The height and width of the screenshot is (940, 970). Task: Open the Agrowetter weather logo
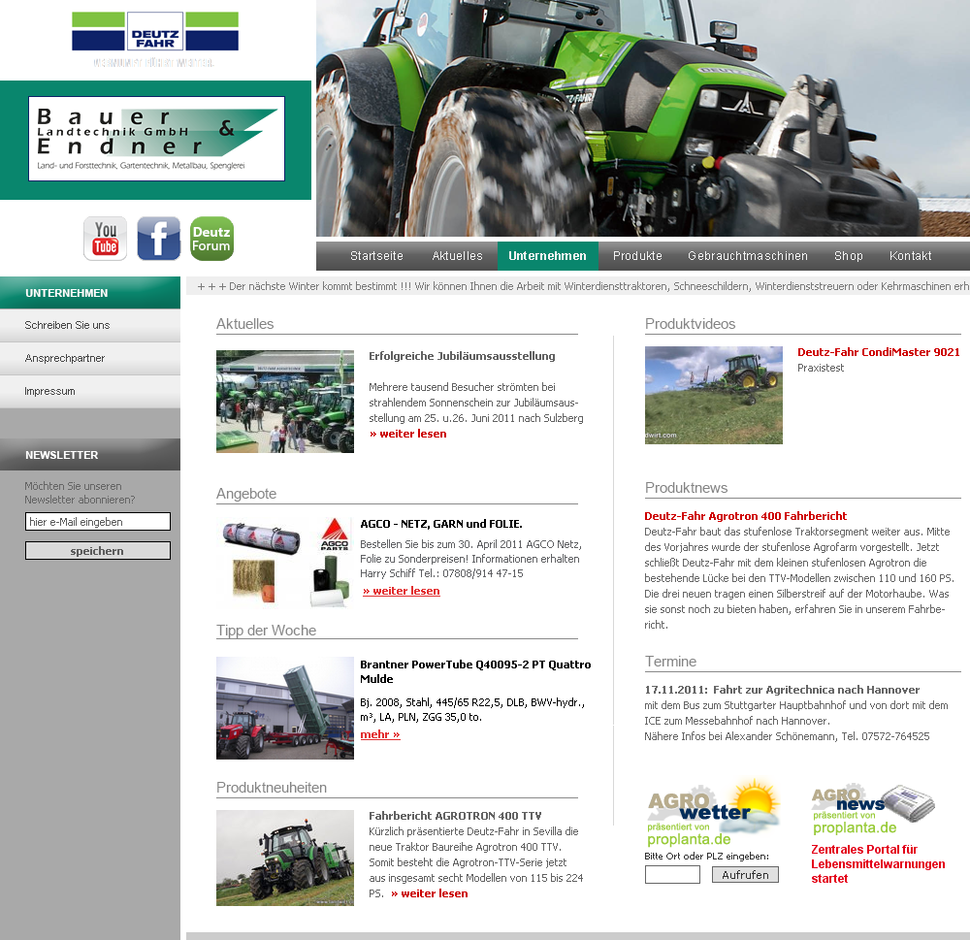[x=713, y=813]
